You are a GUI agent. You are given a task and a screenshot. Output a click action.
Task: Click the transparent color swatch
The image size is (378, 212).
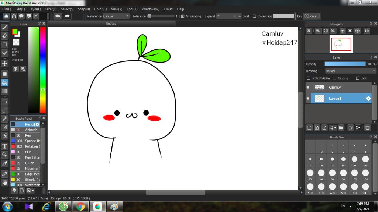pos(16,42)
